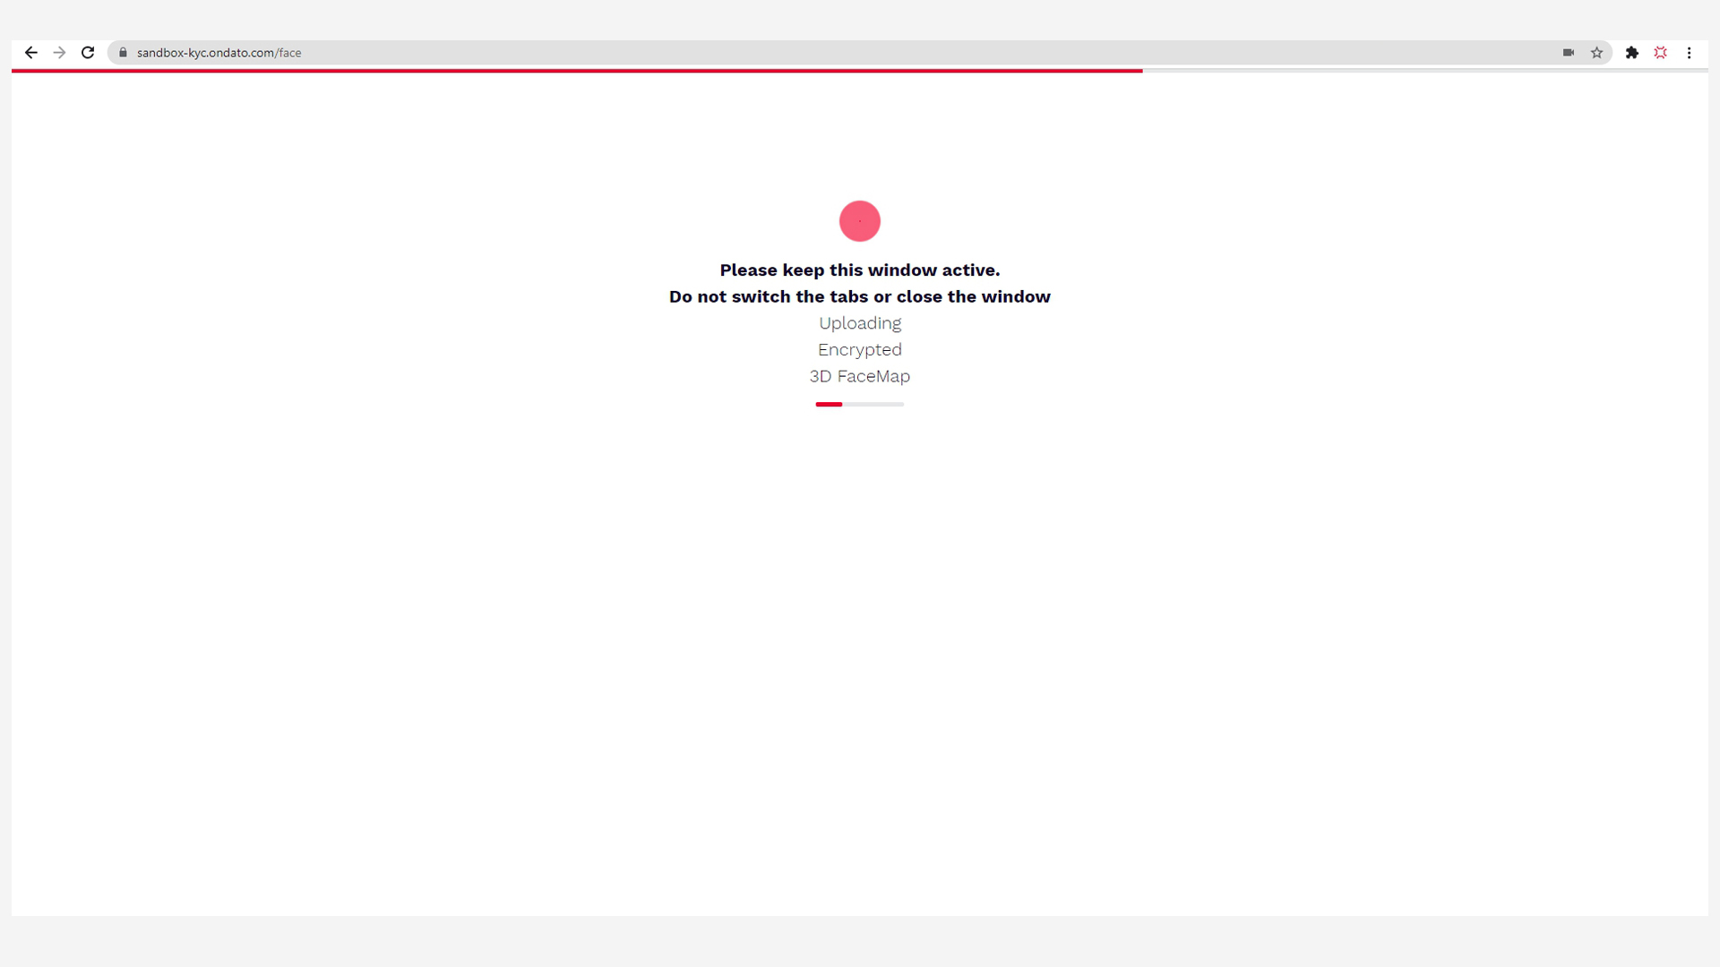Click the small upload progress bar under 3D FaceMap

(860, 405)
